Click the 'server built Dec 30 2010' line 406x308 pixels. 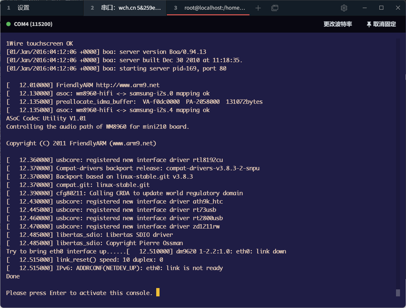pos(125,60)
